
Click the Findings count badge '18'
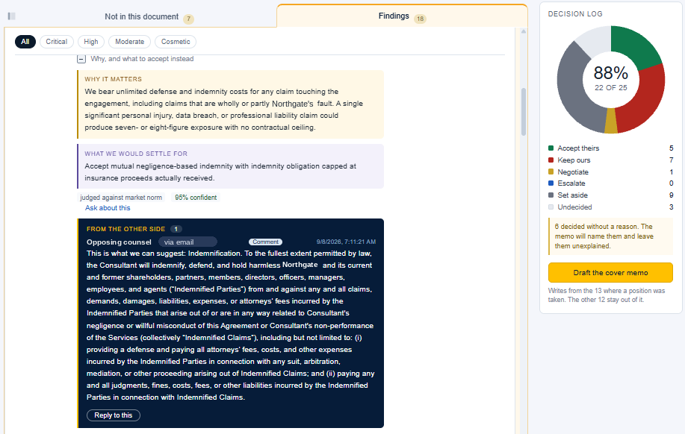click(x=420, y=19)
